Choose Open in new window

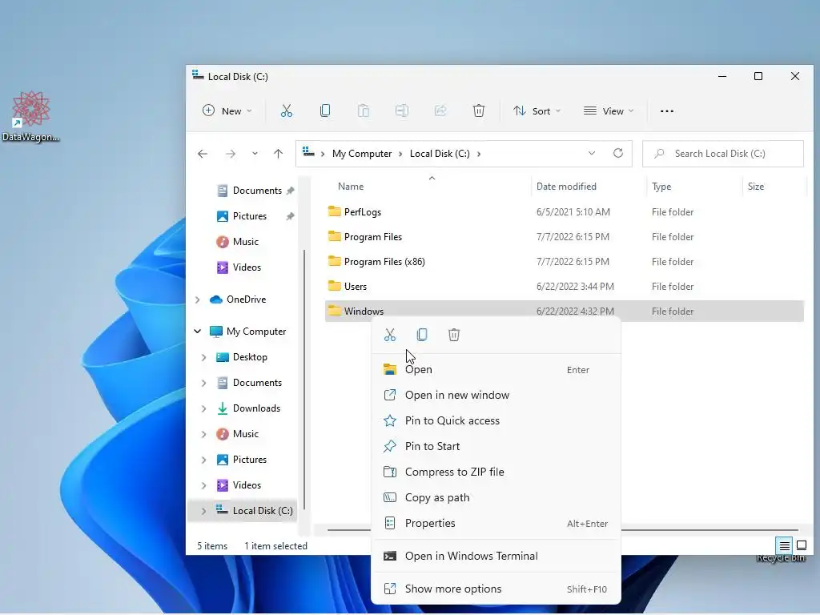tap(496, 396)
